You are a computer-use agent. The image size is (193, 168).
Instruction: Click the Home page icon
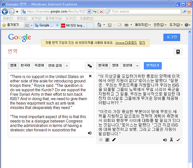click(x=99, y=25)
